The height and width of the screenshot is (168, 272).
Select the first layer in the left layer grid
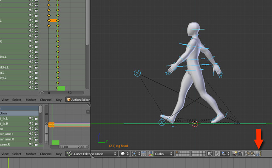pos(177,152)
